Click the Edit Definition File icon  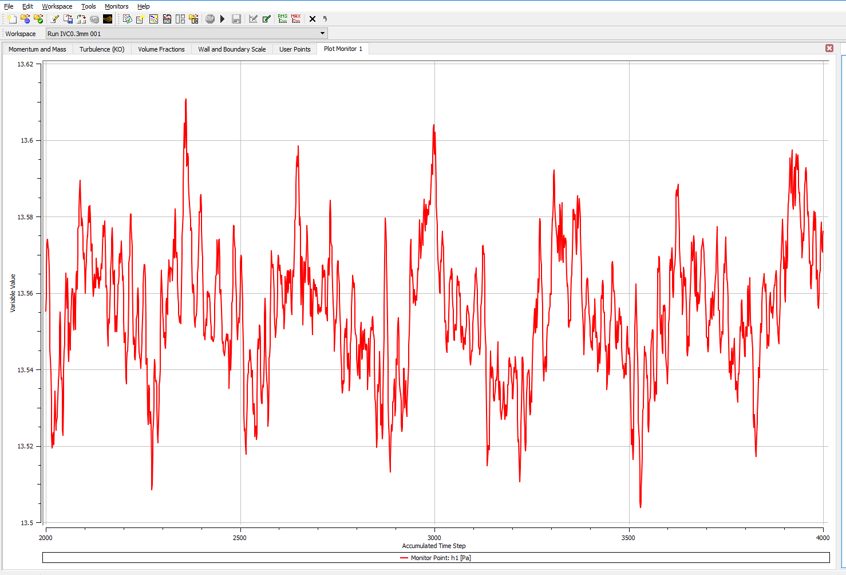(55, 19)
